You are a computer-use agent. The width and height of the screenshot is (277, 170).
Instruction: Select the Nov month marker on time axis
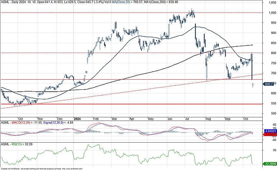click(40, 118)
